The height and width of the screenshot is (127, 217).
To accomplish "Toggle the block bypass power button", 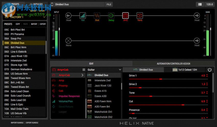I will coord(210,70).
